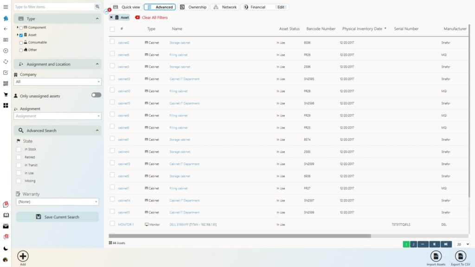Open the book documentation icon

[x=6, y=215]
